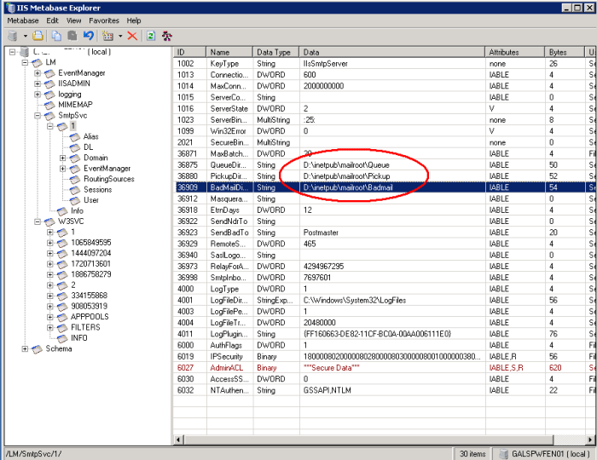This screenshot has height=460, width=597.
Task: Open the new key dropdown arrow in toolbar
Action: (120, 37)
